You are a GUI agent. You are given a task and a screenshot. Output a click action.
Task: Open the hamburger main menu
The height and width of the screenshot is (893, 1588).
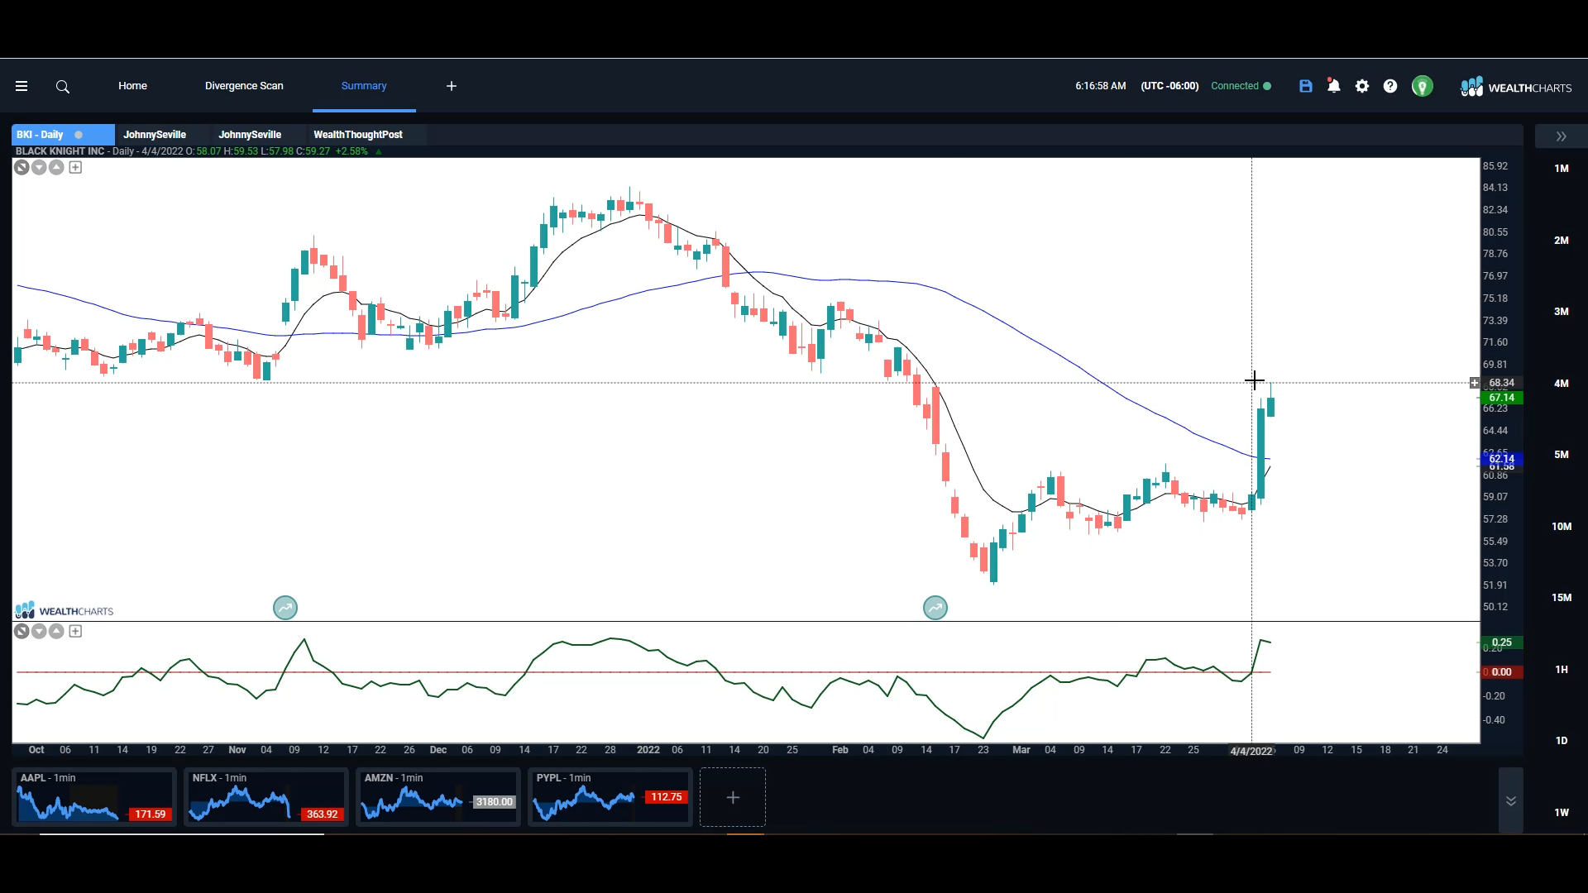[22, 86]
